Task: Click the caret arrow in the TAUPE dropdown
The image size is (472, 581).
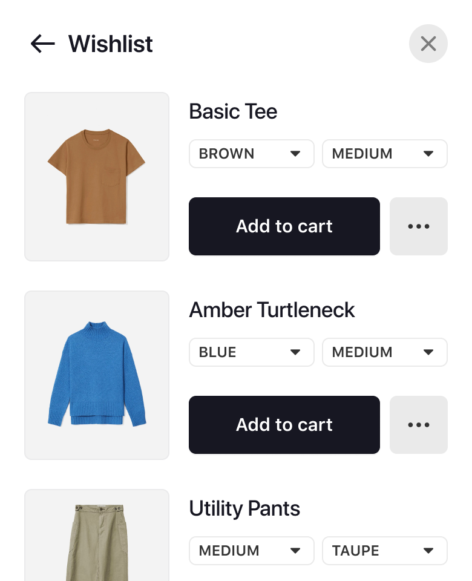Action: pos(428,551)
